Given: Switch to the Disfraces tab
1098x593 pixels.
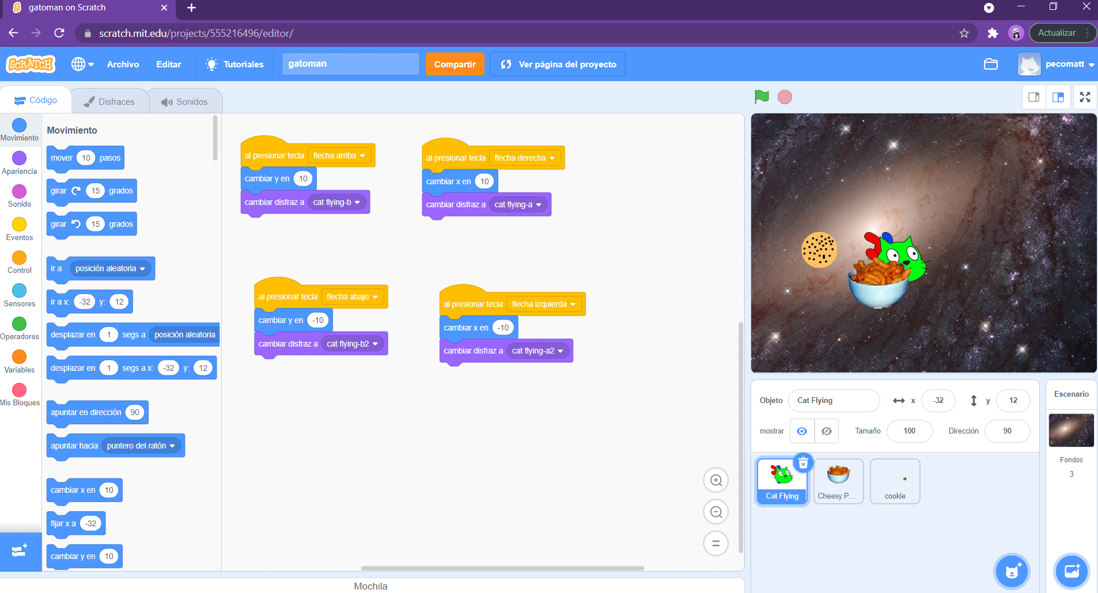Looking at the screenshot, I should tap(109, 102).
